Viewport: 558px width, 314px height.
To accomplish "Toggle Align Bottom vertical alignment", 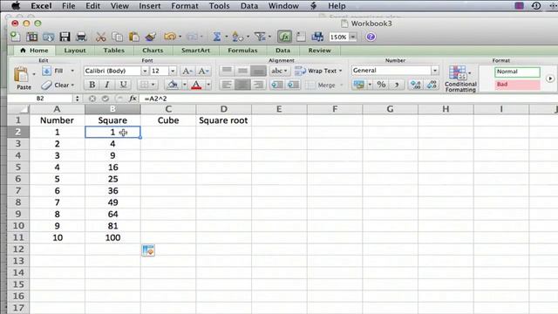I will coord(258,71).
